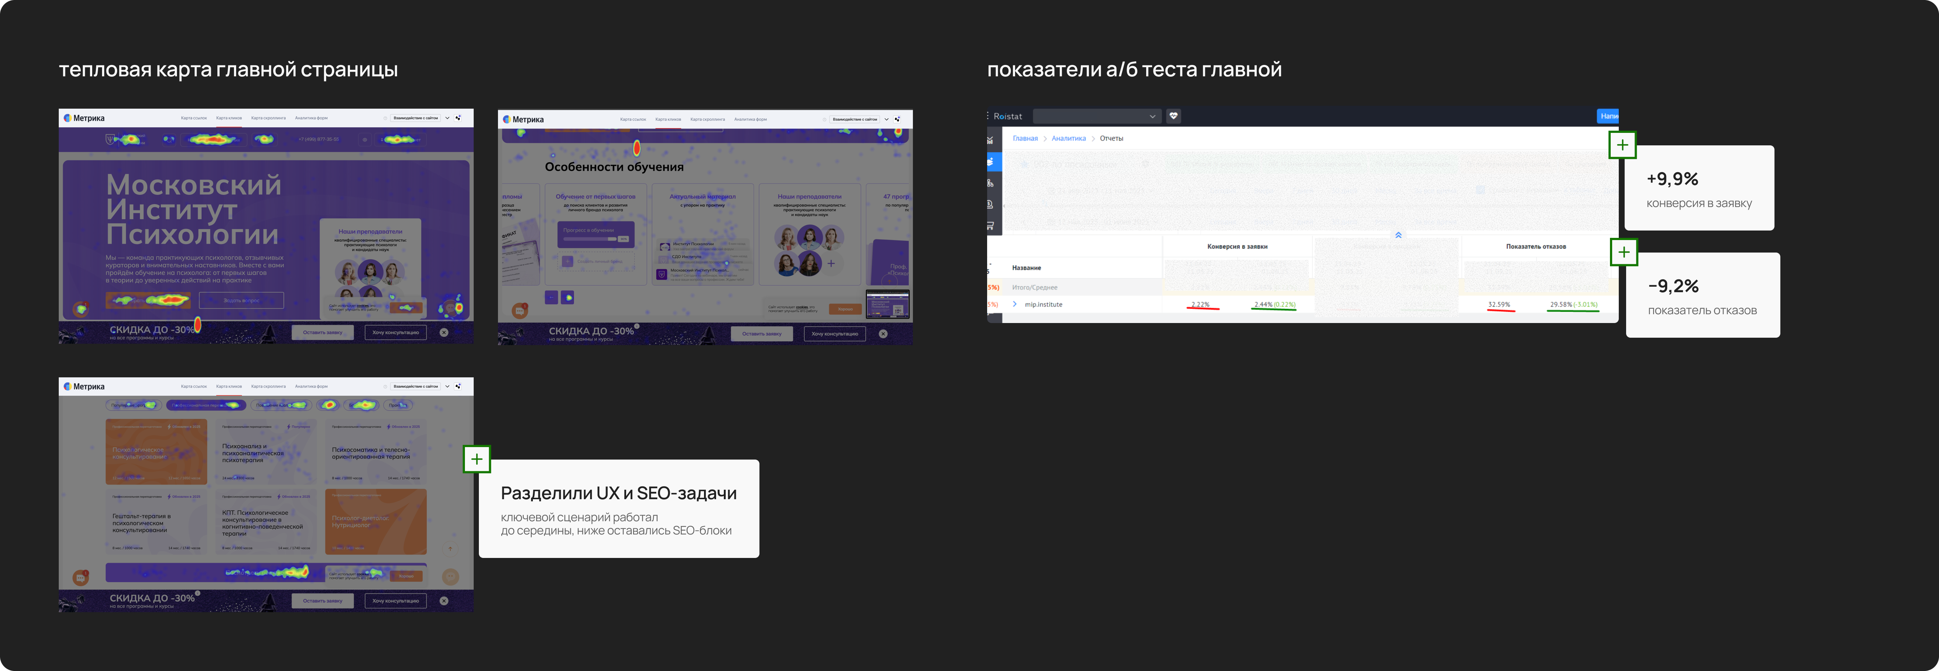Open the Аналитика breadcrumb link
The height and width of the screenshot is (671, 1939).
tap(1068, 138)
